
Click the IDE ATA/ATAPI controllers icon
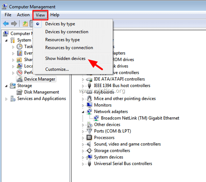click(89, 79)
